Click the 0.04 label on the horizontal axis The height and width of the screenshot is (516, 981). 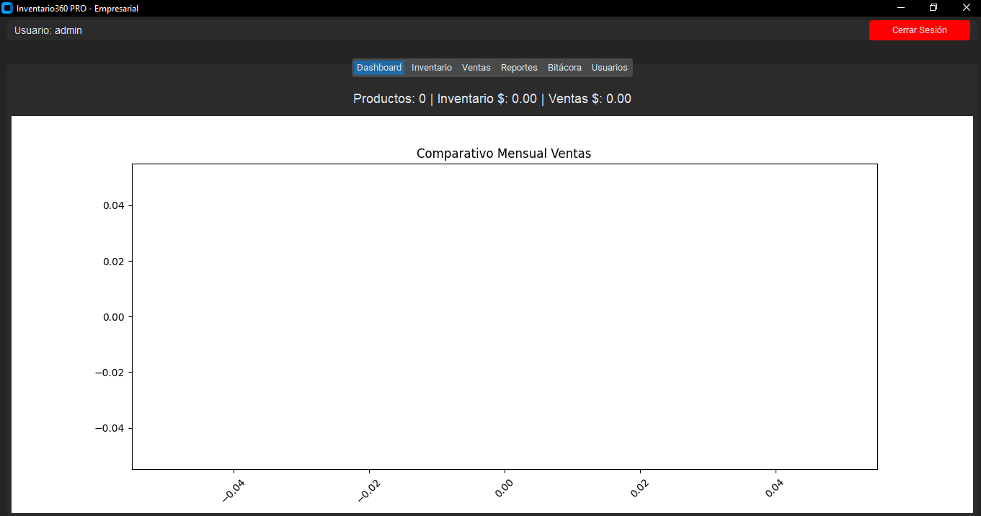tap(776, 490)
